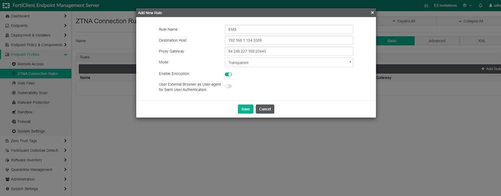The image size is (501, 196).
Task: Click the Dashboard gauge icon
Action: click(7, 16)
